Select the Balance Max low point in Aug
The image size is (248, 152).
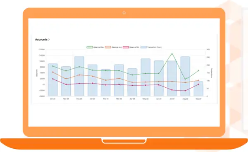coord(185,79)
